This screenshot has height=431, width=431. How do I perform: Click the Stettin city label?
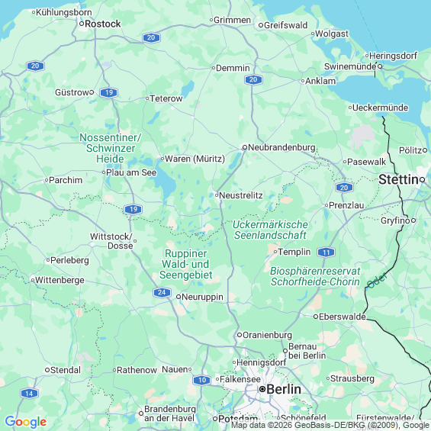tap(398, 179)
